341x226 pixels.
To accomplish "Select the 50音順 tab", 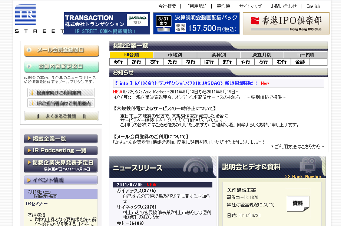I will click(131, 55).
